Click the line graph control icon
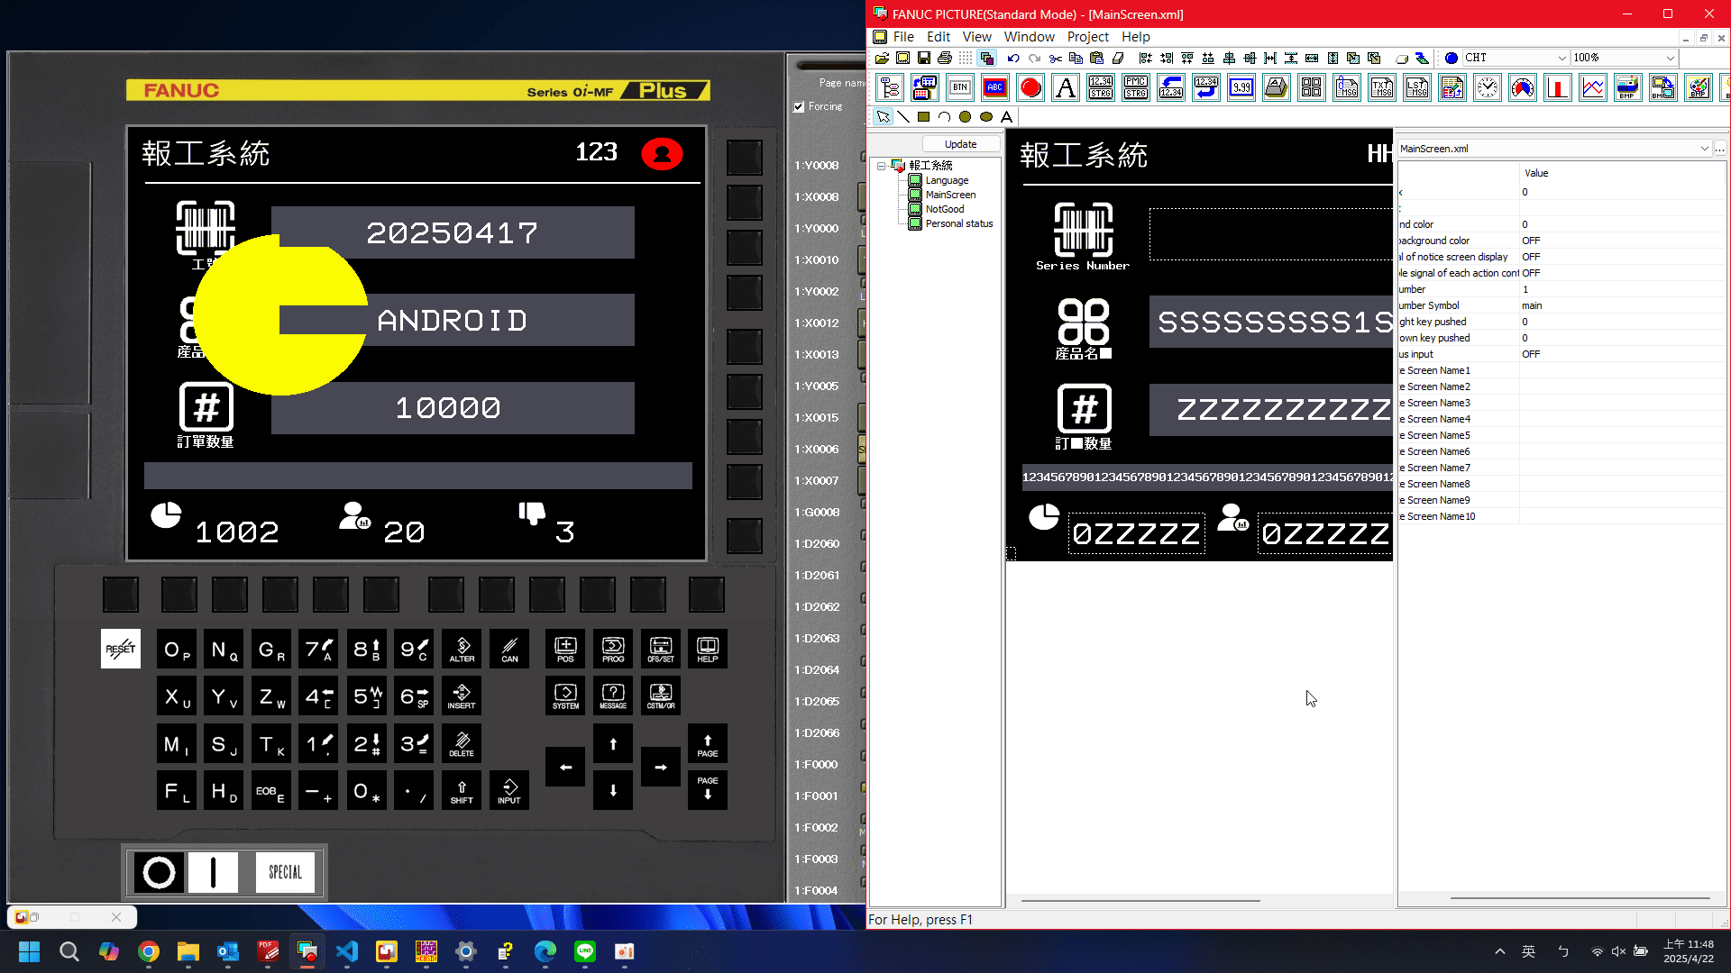Viewport: 1731px width, 973px height. click(x=1593, y=87)
